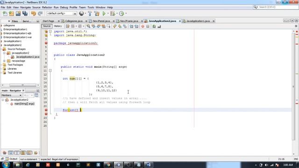Click the Windows Start button
This screenshot has height=168, width=299.
click(6, 165)
